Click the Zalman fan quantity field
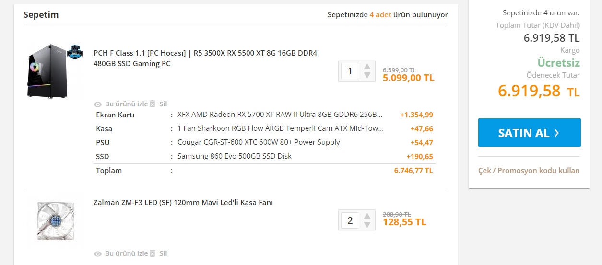Viewport: 602px width, 265px height. coord(350,220)
